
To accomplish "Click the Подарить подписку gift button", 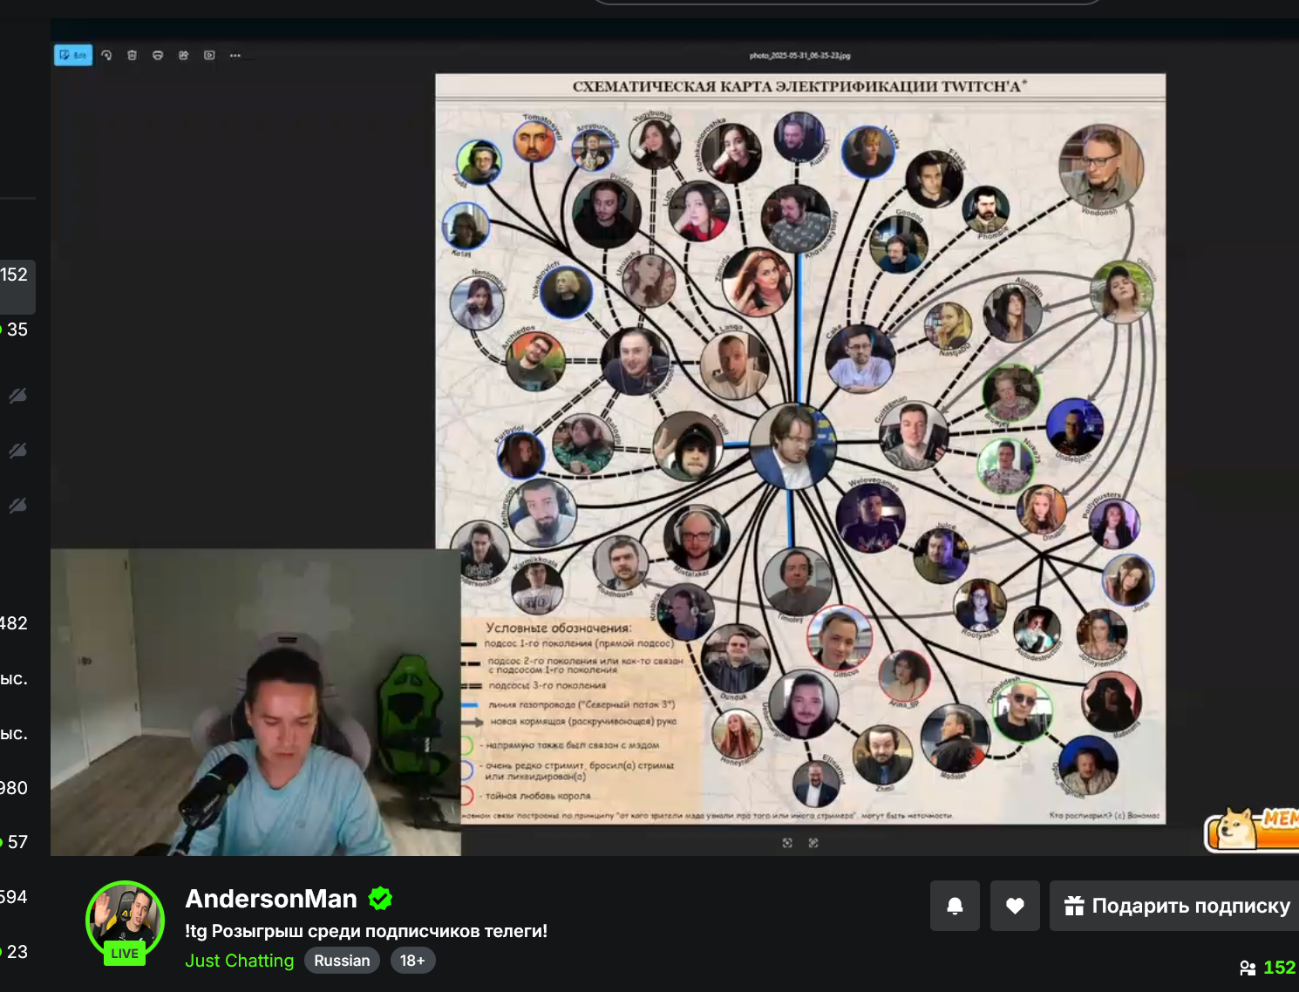I will coord(1174,906).
